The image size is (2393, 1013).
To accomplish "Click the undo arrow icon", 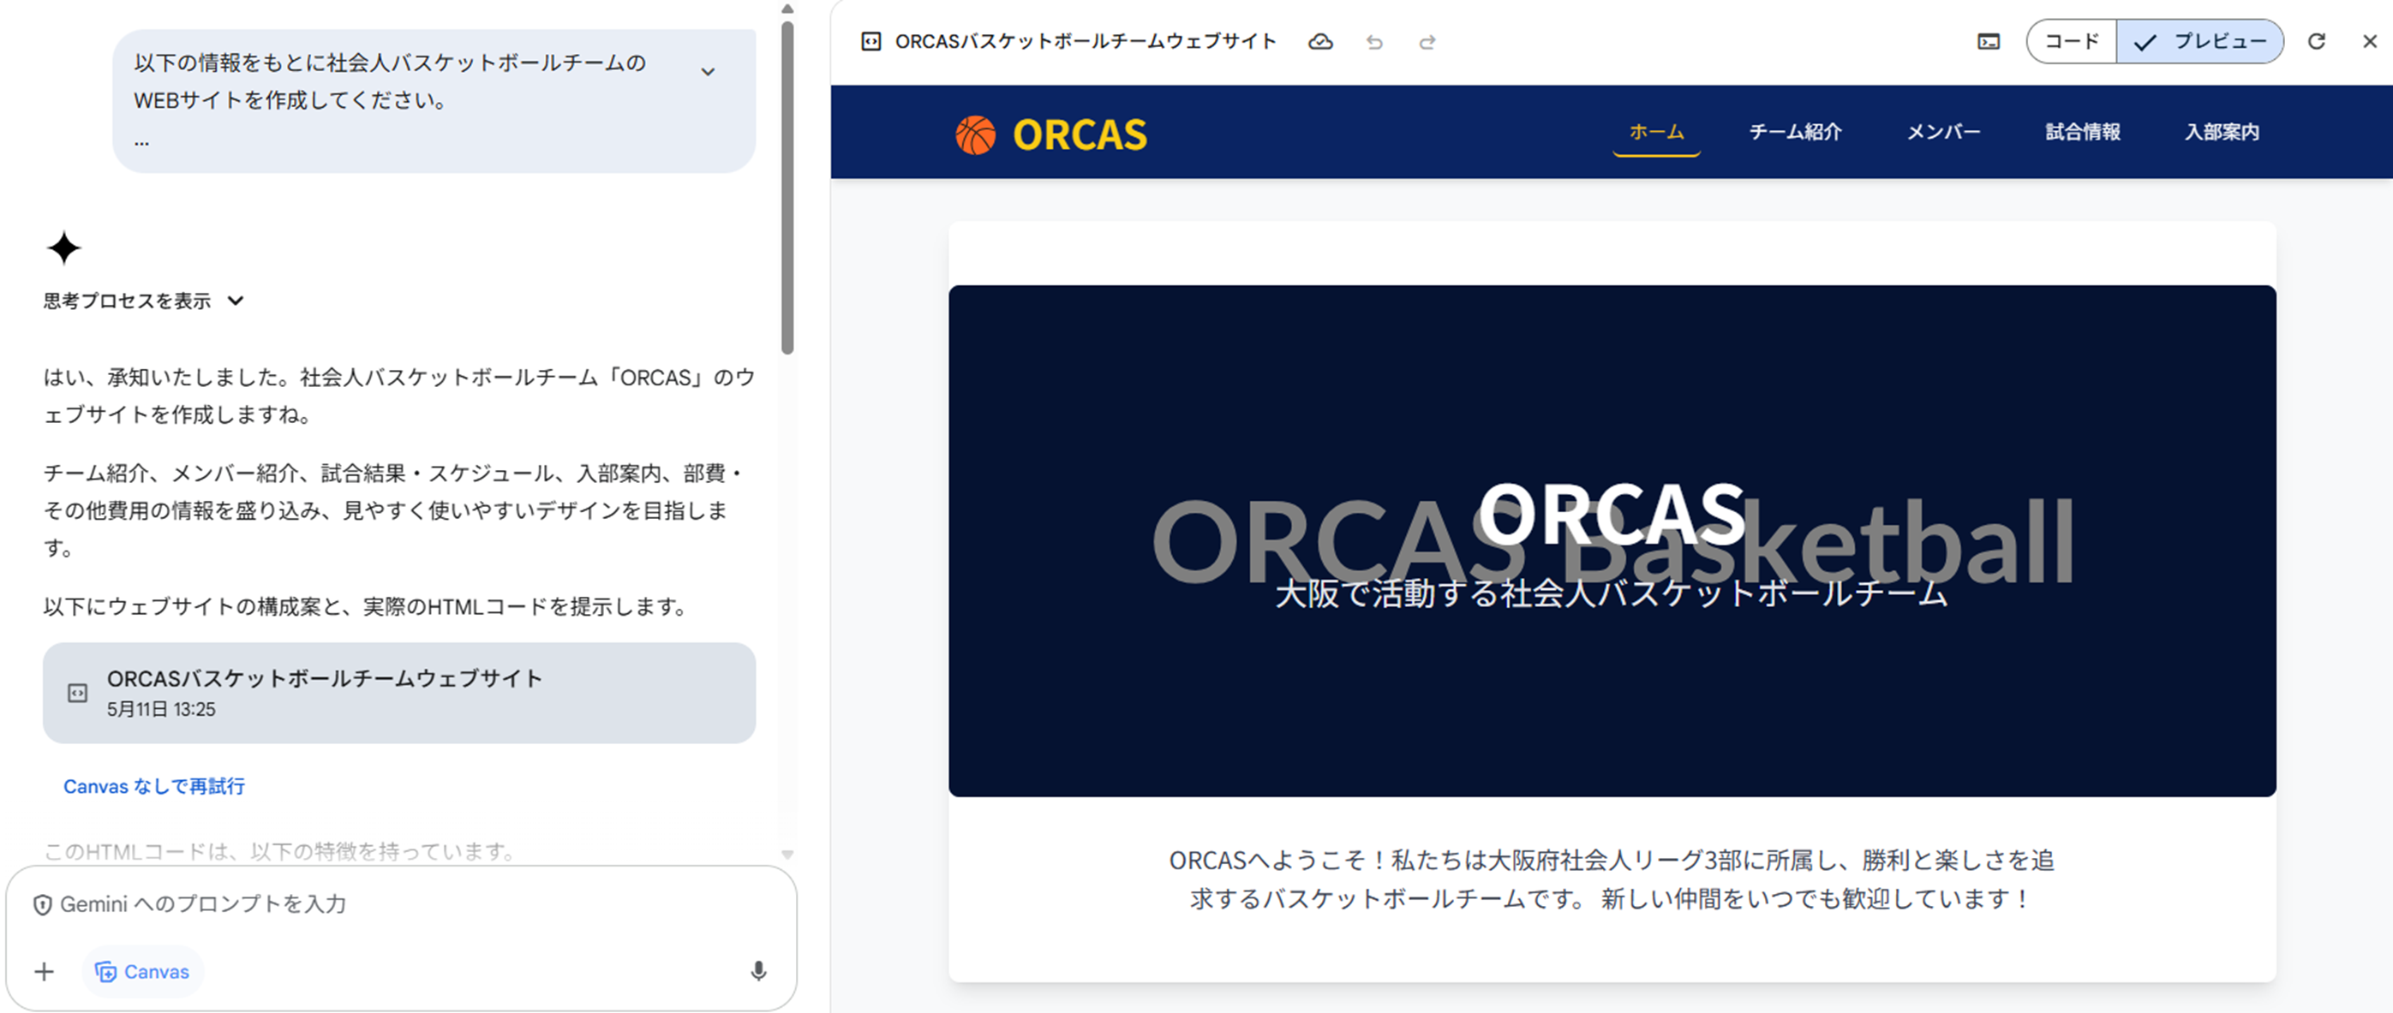I will (x=1375, y=42).
